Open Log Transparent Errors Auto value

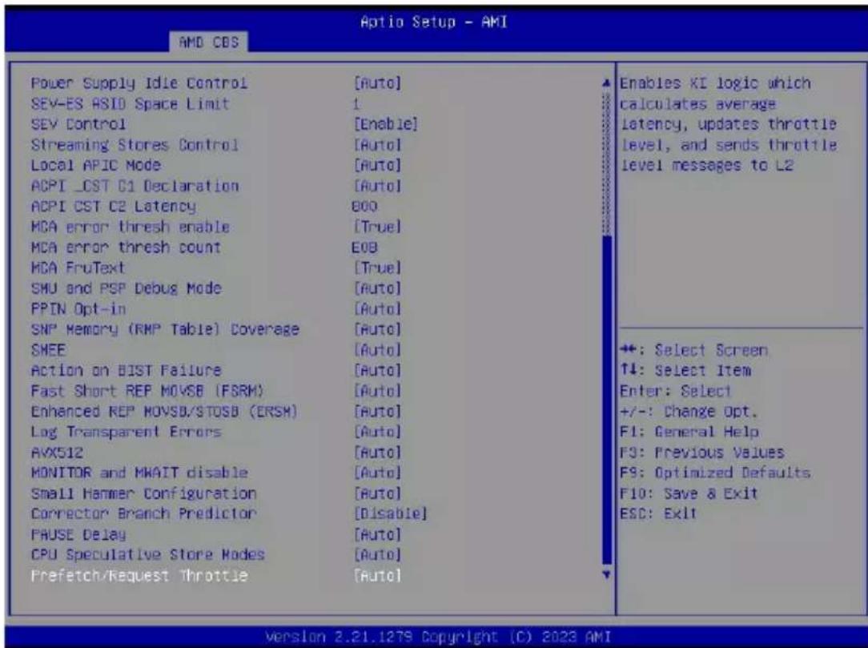(377, 432)
